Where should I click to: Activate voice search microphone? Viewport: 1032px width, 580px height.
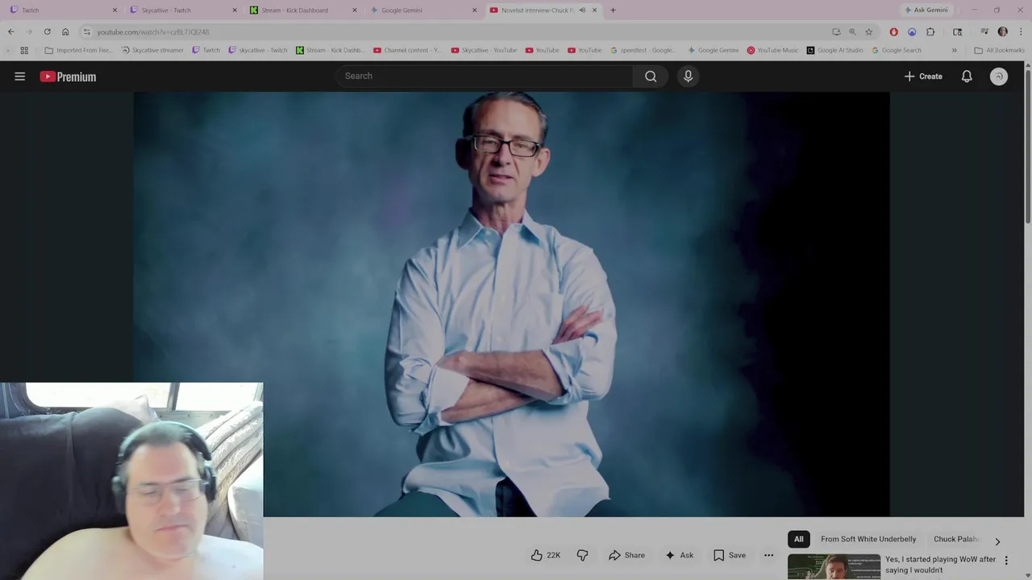[688, 76]
